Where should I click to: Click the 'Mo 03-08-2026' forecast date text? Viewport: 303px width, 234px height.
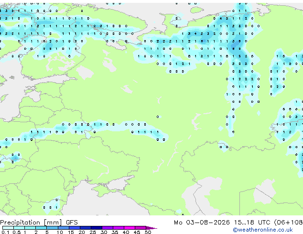coord(202,223)
